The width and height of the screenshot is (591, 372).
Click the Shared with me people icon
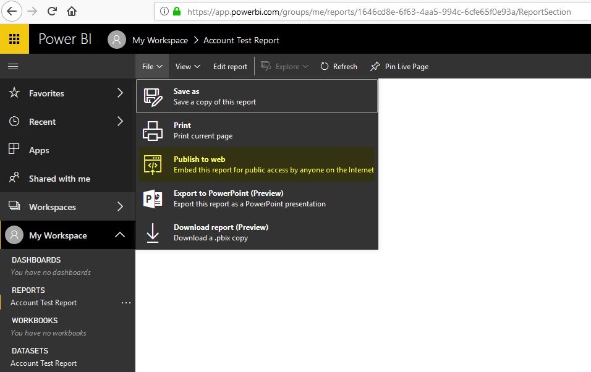[14, 177]
